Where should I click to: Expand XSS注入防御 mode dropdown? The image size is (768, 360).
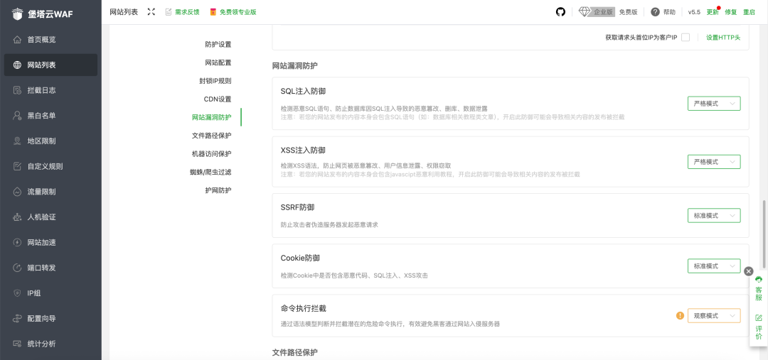(x=714, y=162)
